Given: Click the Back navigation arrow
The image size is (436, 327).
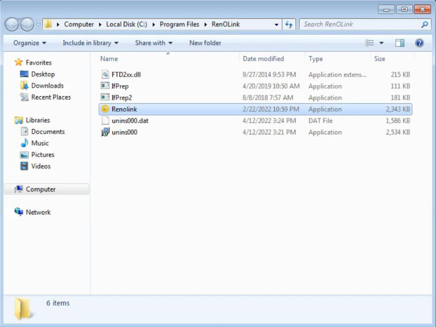Looking at the screenshot, I should [12, 25].
